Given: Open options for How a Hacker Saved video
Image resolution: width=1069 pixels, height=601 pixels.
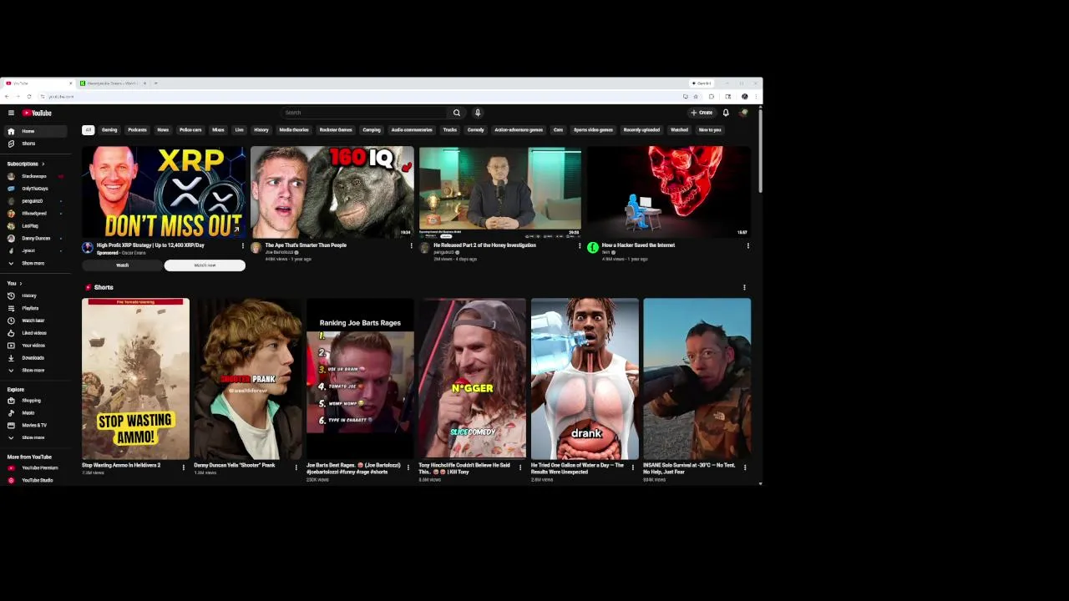Looking at the screenshot, I should (747, 245).
